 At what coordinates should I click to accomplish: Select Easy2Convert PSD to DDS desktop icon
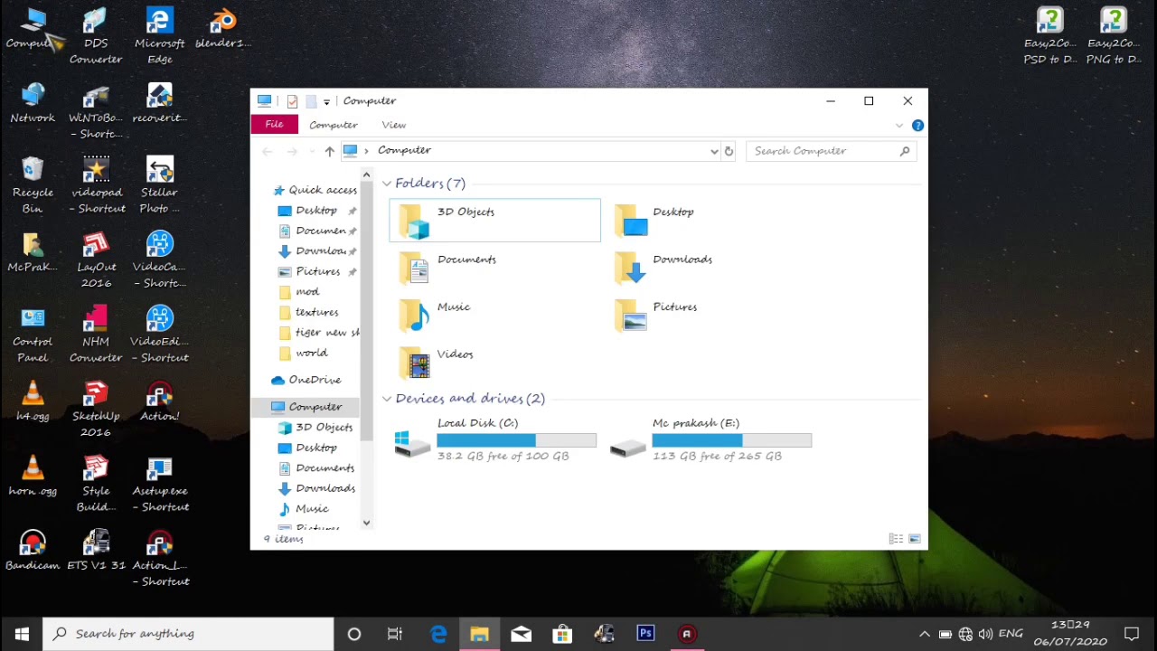1050,36
